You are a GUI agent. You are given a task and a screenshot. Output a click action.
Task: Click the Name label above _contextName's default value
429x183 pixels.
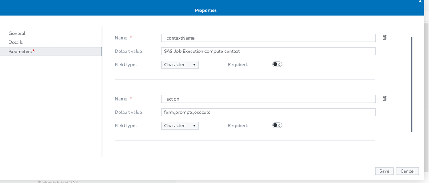point(122,38)
